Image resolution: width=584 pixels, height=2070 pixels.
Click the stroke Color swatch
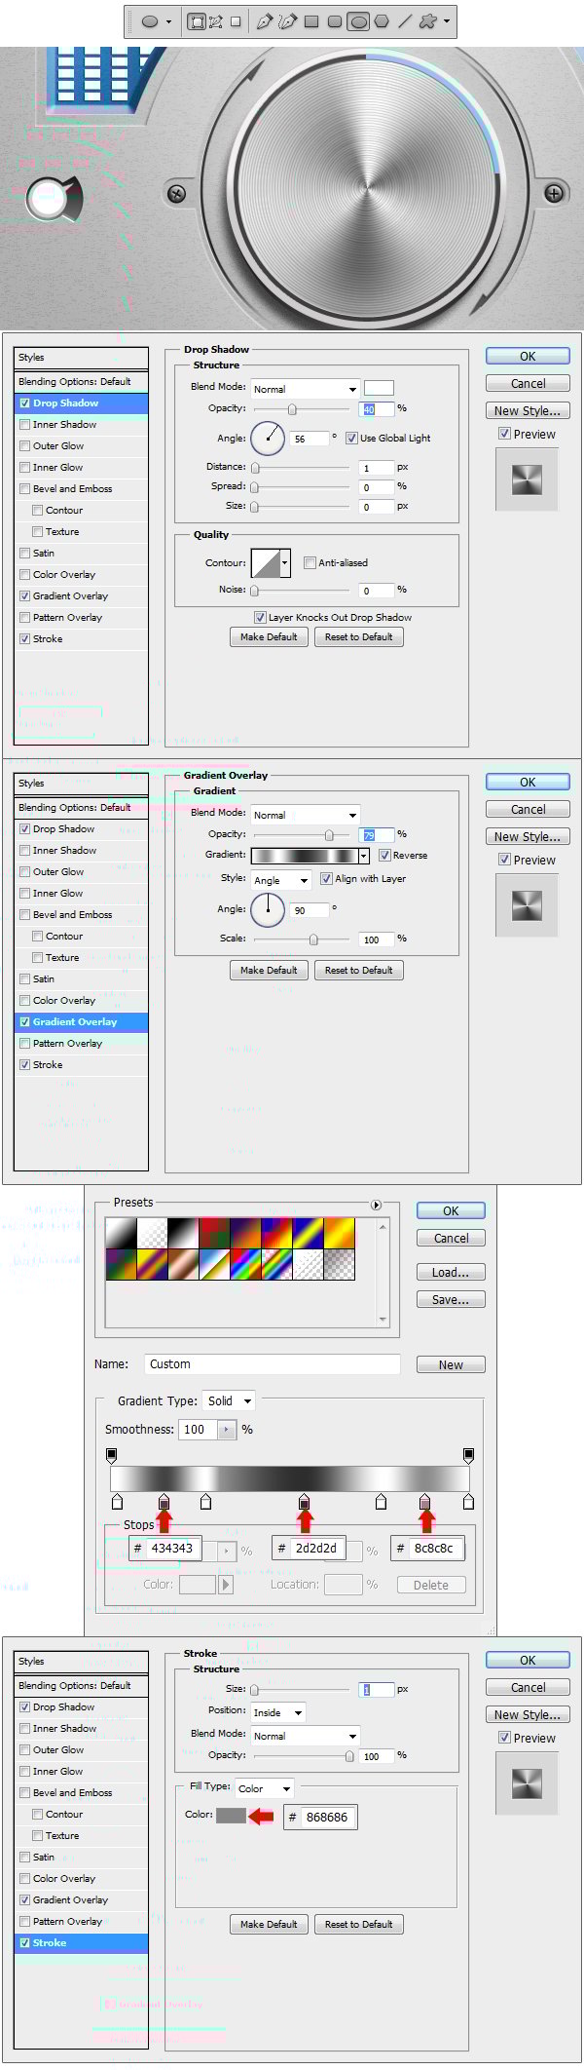pos(231,1816)
